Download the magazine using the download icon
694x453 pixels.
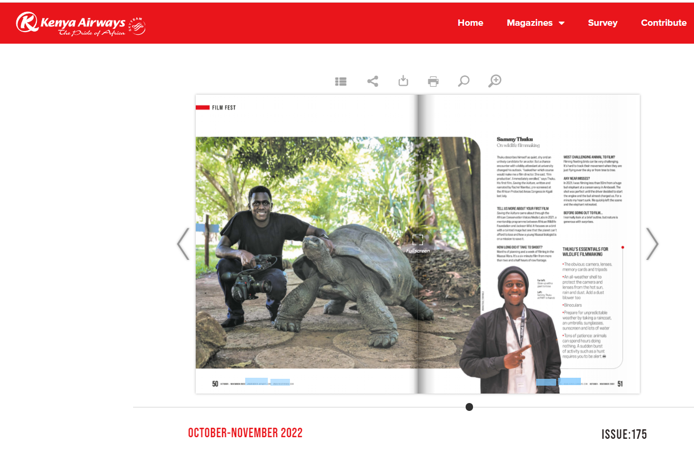tap(403, 81)
